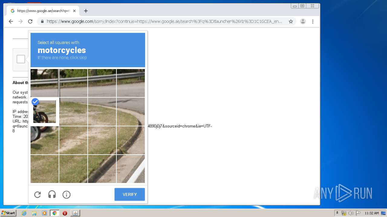The width and height of the screenshot is (387, 217).
Task: Bookmark this page with the star icon
Action: click(291, 21)
